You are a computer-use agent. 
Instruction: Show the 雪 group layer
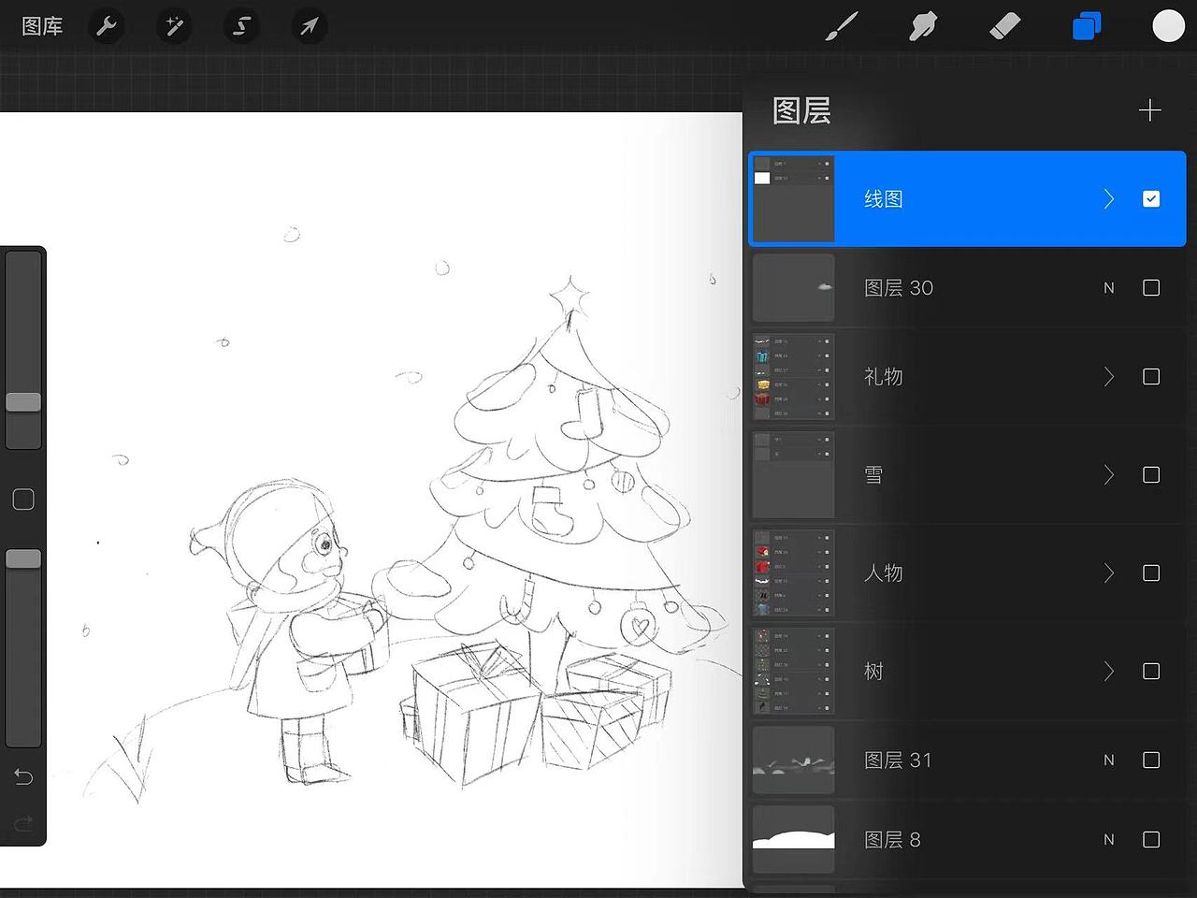pyautogui.click(x=1151, y=475)
